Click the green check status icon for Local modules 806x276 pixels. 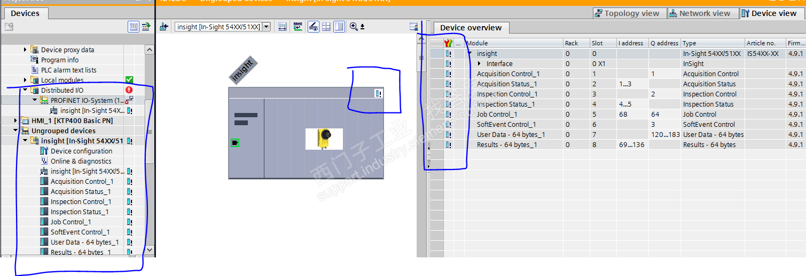129,80
